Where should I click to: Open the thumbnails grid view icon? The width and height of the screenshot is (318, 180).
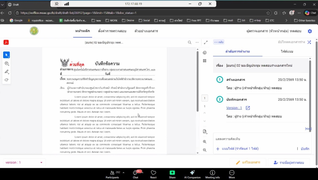(205, 61)
